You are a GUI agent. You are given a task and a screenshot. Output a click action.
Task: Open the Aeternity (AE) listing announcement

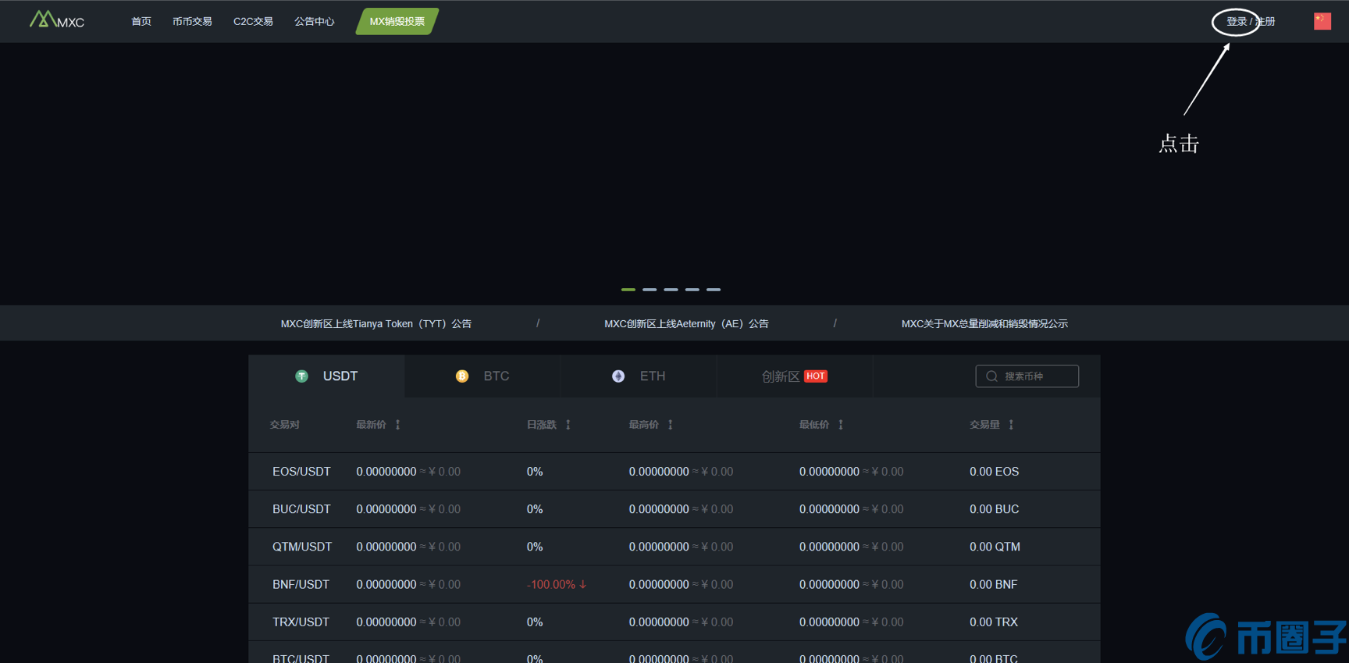pos(686,324)
